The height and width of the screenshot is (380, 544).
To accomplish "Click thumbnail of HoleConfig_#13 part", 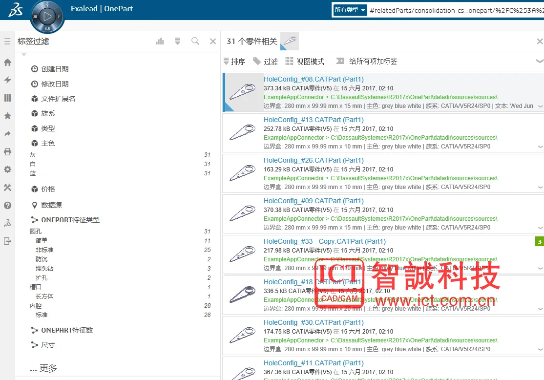I will coord(243,132).
